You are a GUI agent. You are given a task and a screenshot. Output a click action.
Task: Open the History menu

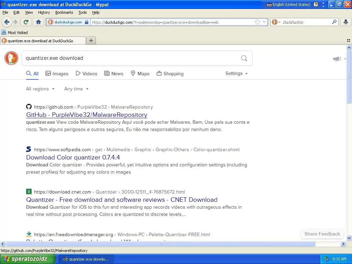coord(44,12)
